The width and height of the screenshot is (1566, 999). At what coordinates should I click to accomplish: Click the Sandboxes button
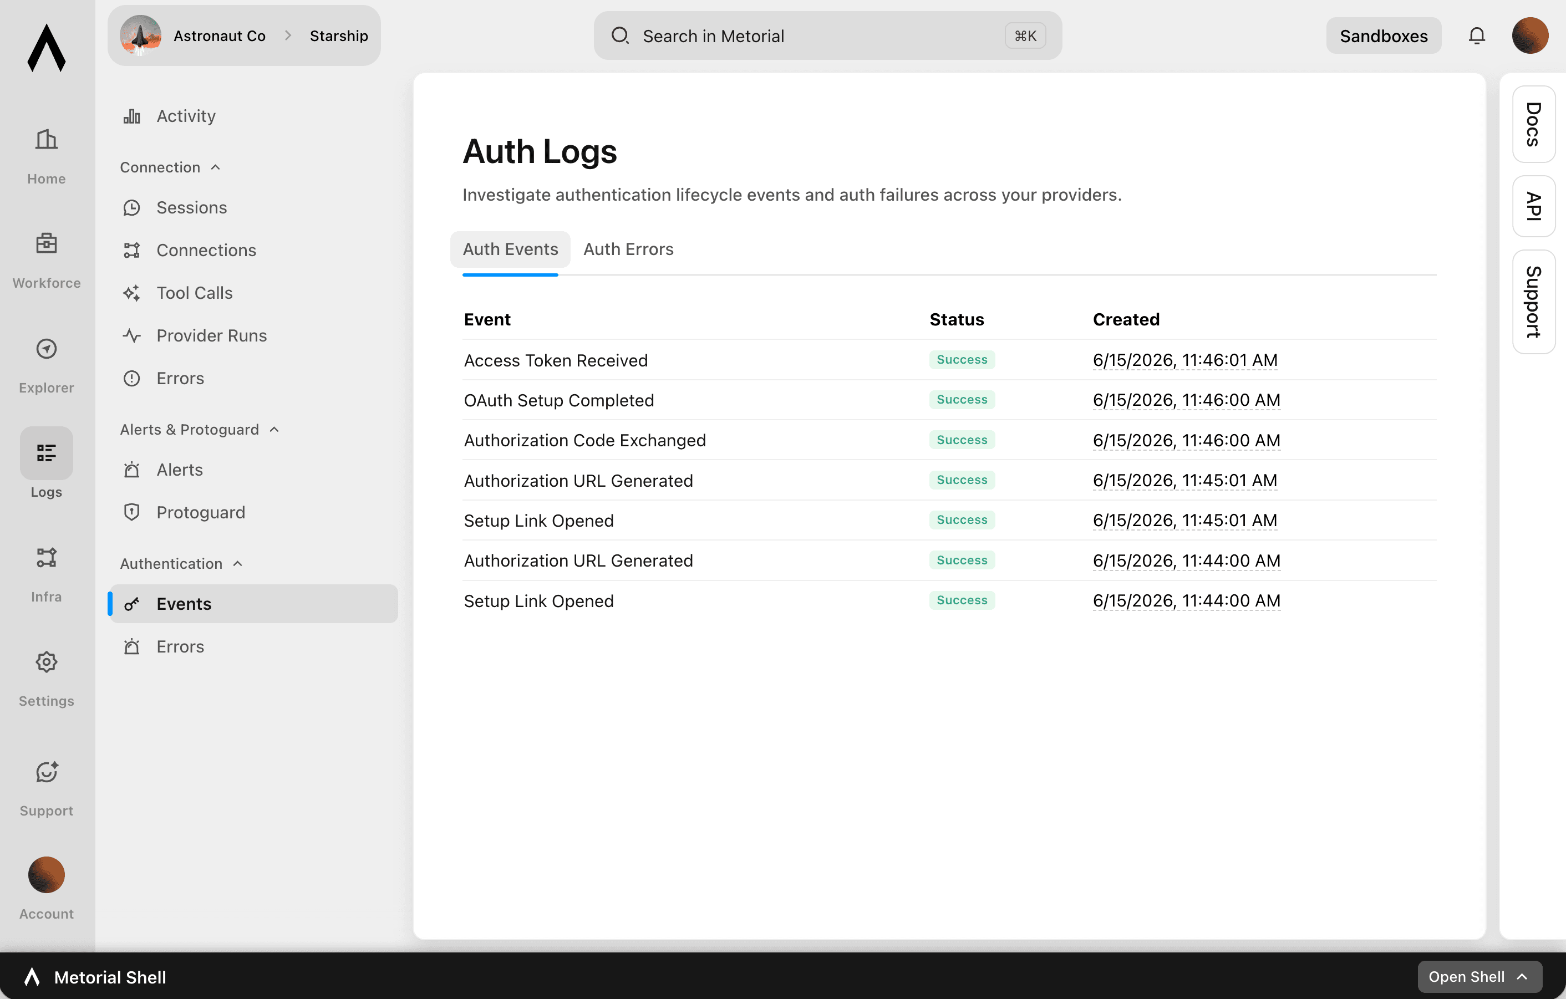[1383, 35]
